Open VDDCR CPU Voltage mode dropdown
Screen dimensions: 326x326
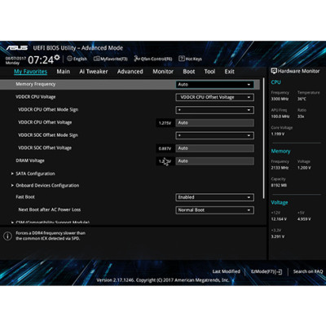215,97
